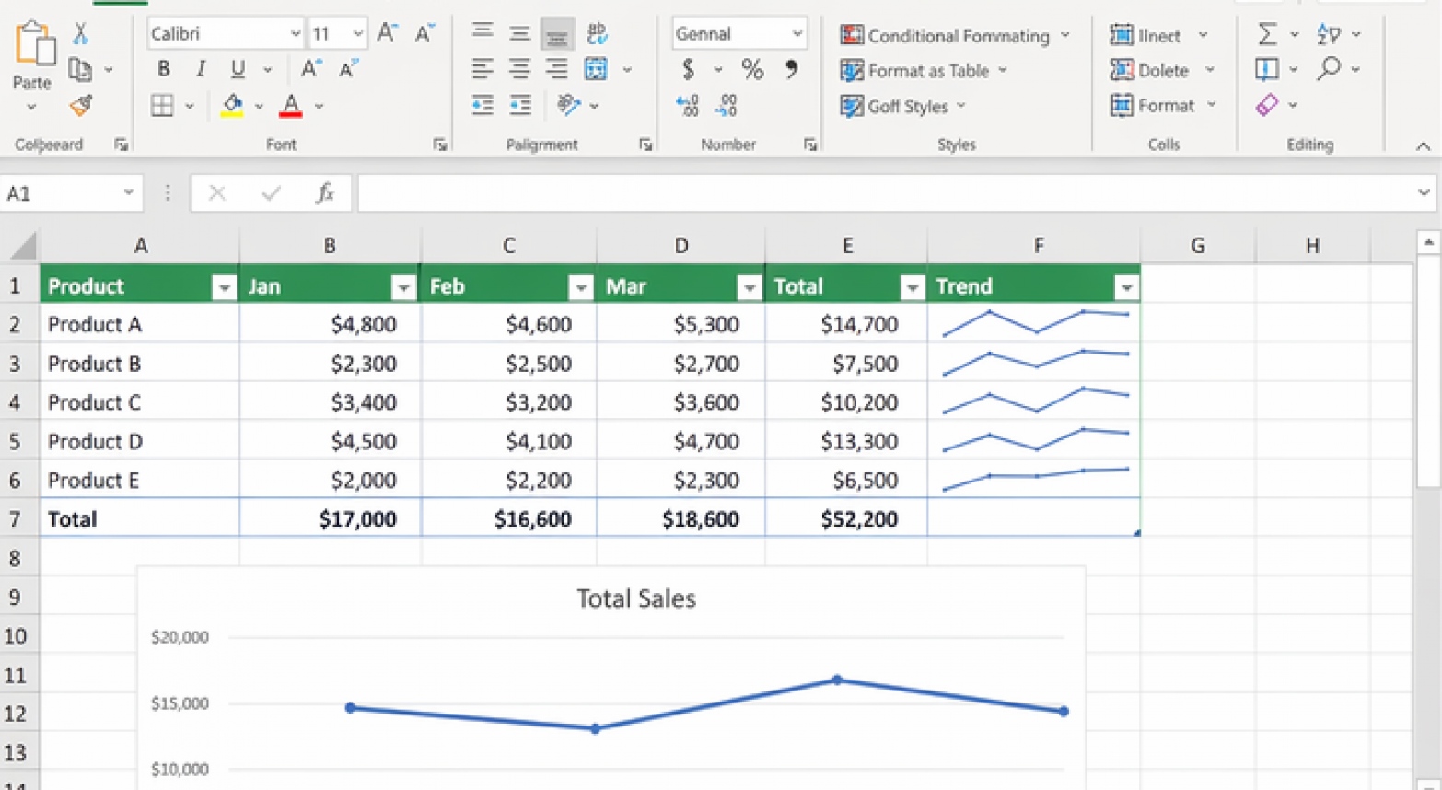1442x790 pixels.
Task: Open Format as Table menu
Action: (x=924, y=71)
